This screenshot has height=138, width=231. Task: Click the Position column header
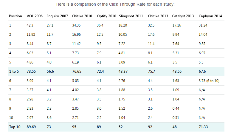click(15, 16)
